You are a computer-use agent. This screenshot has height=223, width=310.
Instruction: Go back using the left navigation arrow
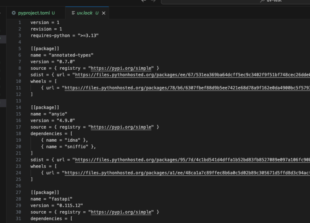[x=144, y=1]
